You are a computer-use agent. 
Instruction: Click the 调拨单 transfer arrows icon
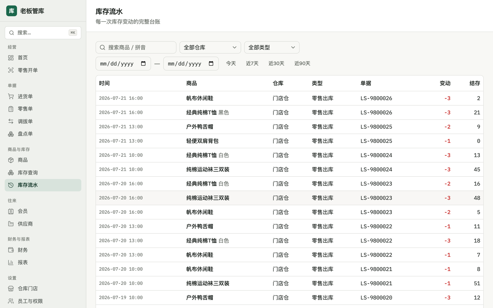click(x=11, y=121)
